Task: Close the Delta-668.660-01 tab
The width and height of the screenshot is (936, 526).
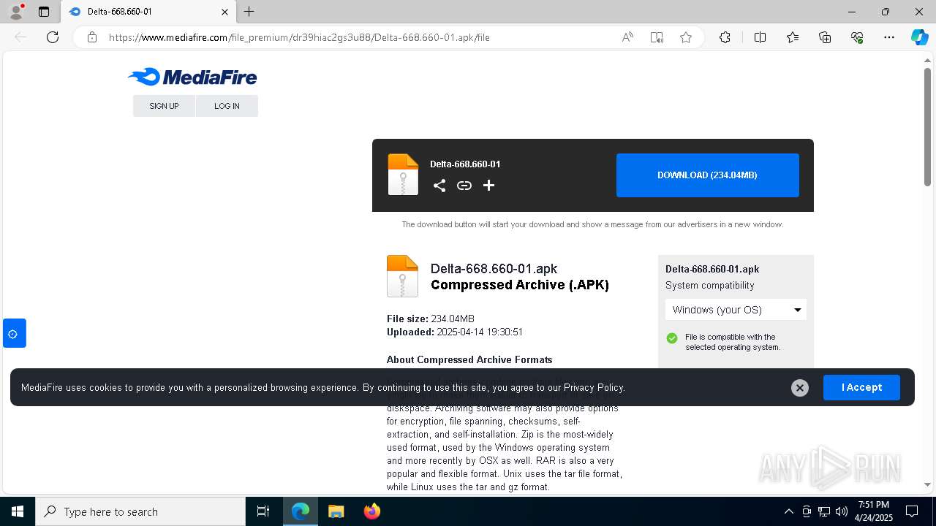Action: 224,12
